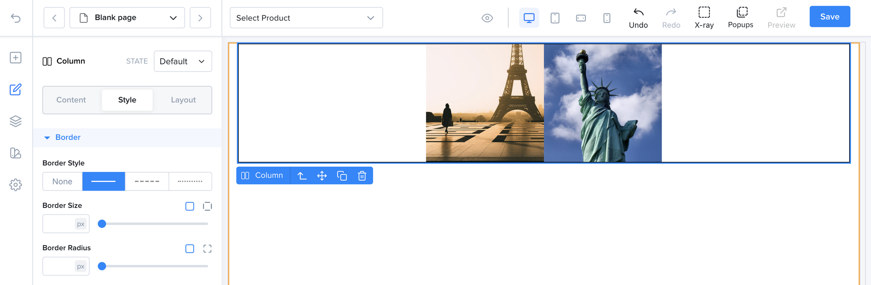871x285 pixels.
Task: Click the Border Radius slider handle
Action: (x=102, y=266)
